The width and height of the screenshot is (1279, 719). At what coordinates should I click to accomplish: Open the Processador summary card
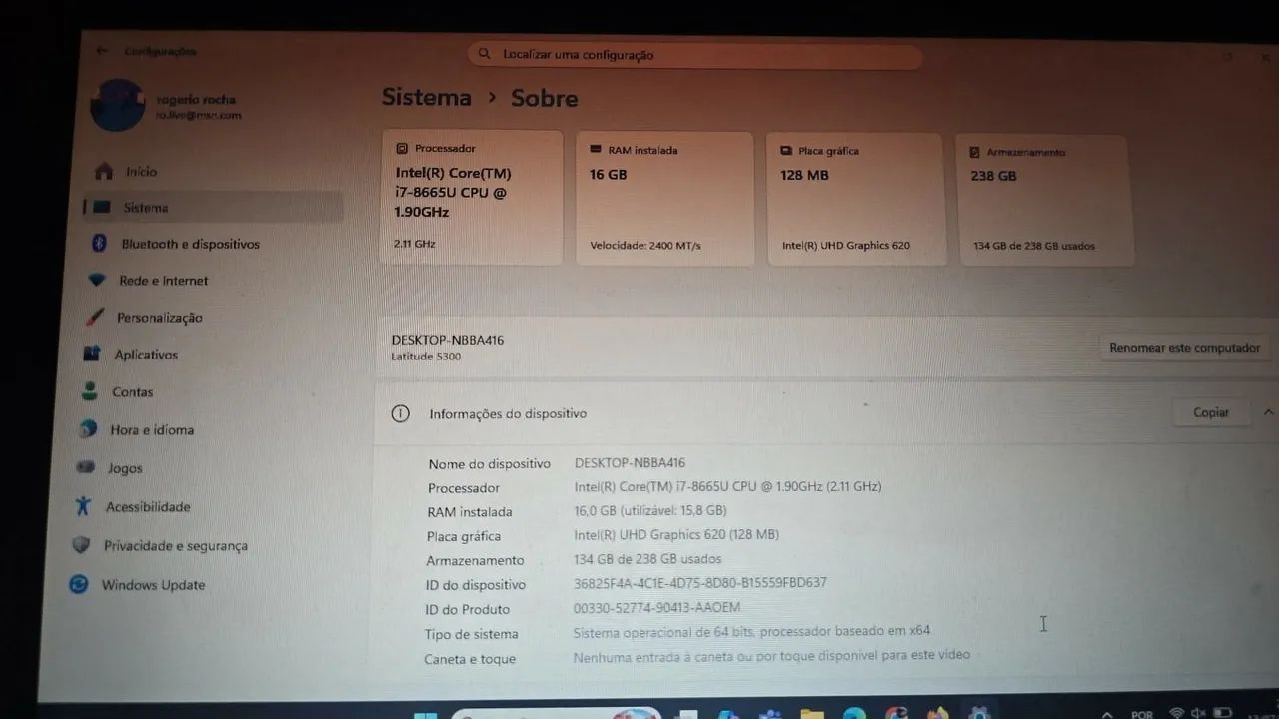pos(472,198)
